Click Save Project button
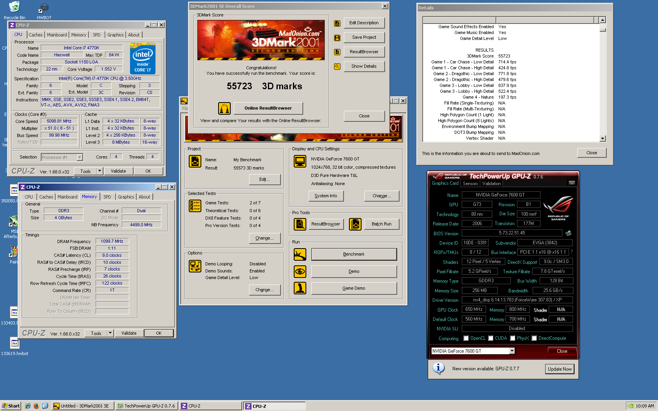658x411 pixels. click(x=364, y=38)
